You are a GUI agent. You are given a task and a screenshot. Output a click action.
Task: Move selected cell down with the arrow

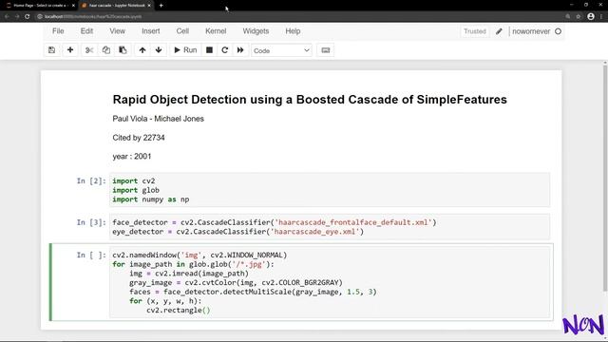159,50
